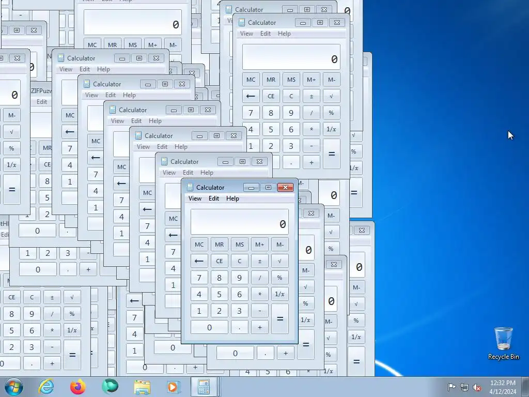Click digit 2 in the active Calculator
Screen dimensions: 529x397
point(219,311)
